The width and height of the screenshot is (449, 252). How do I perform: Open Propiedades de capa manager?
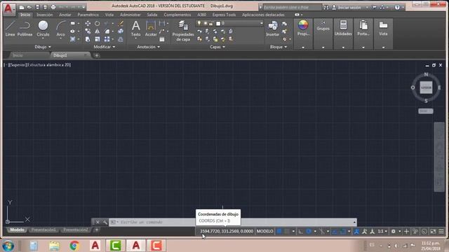pyautogui.click(x=183, y=31)
